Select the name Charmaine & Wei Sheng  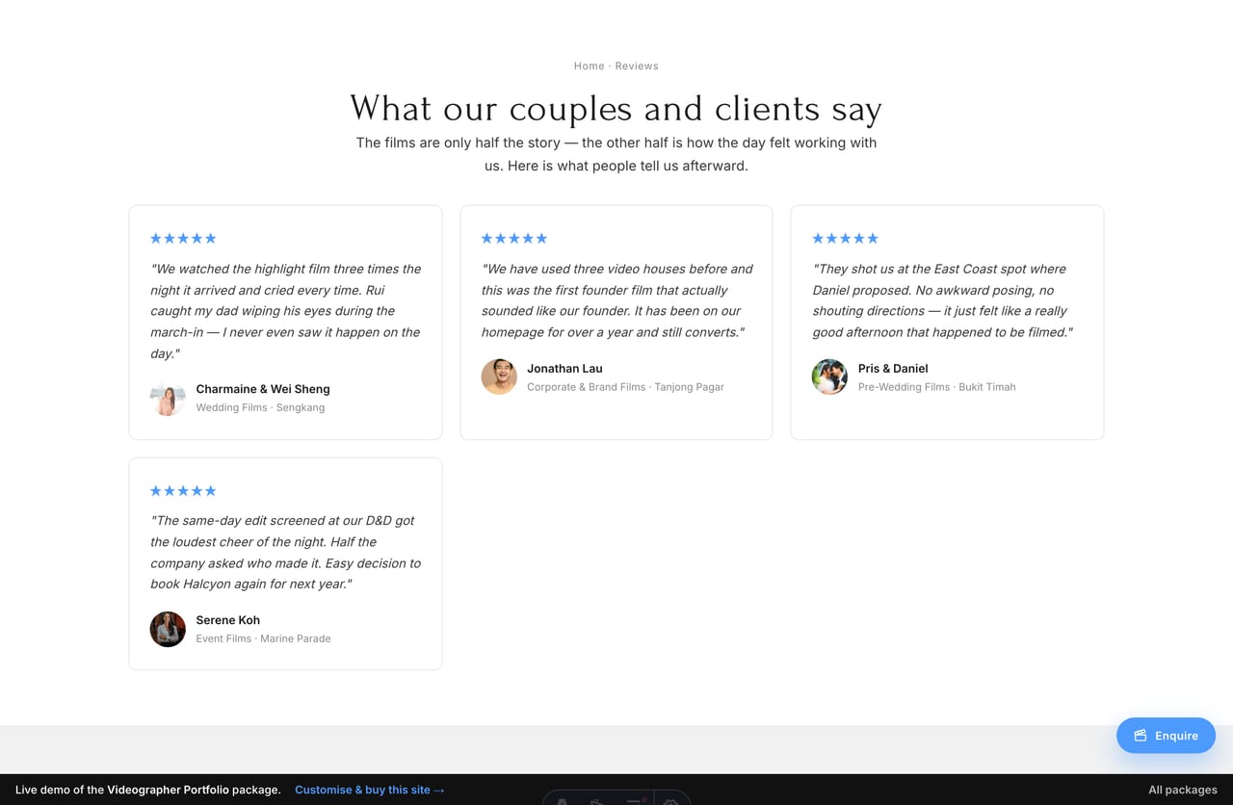click(x=263, y=389)
